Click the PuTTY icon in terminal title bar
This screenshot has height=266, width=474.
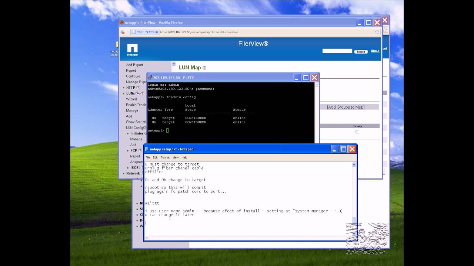click(x=150, y=78)
